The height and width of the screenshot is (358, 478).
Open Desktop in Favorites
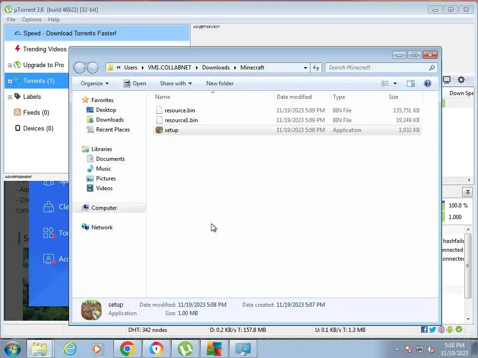106,110
